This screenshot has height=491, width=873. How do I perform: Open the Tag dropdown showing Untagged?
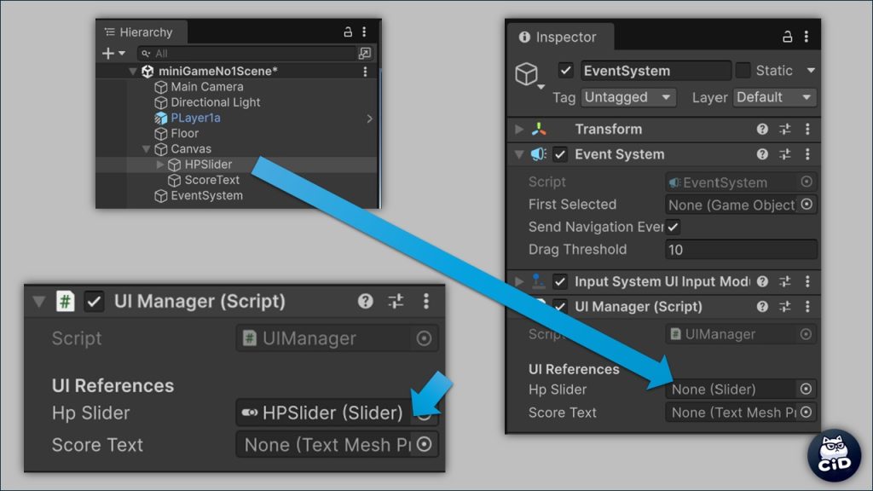tap(628, 97)
